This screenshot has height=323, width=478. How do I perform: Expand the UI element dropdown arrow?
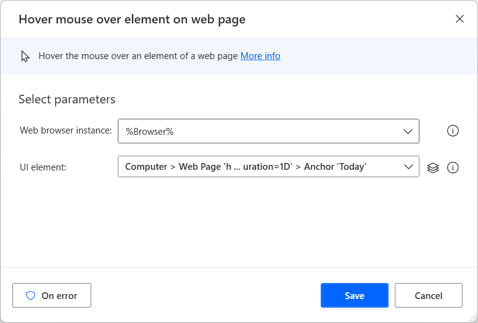(x=408, y=167)
